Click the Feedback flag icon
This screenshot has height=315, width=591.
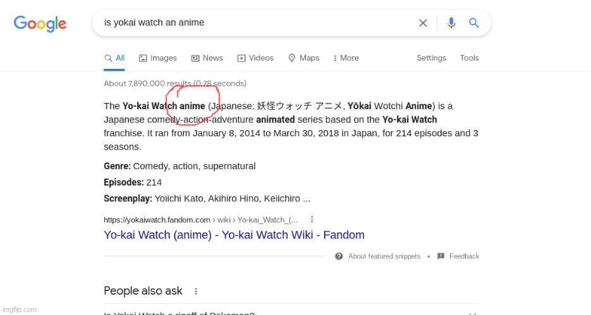click(x=441, y=256)
